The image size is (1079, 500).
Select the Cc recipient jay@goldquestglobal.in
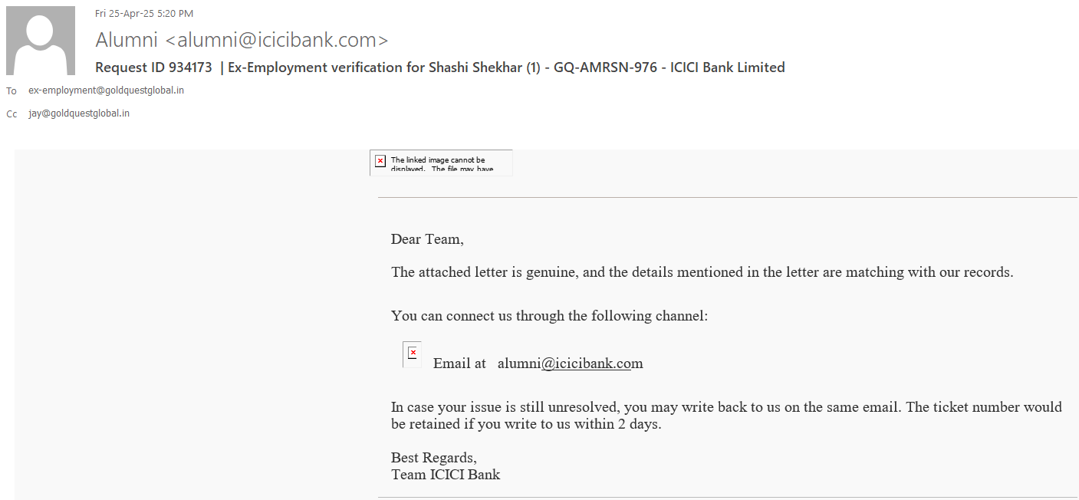click(x=79, y=113)
